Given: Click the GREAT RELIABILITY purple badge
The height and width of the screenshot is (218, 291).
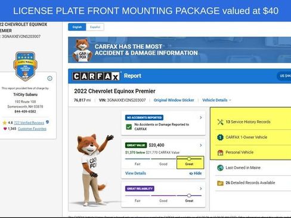Looking at the screenshot, I should click(140, 188).
